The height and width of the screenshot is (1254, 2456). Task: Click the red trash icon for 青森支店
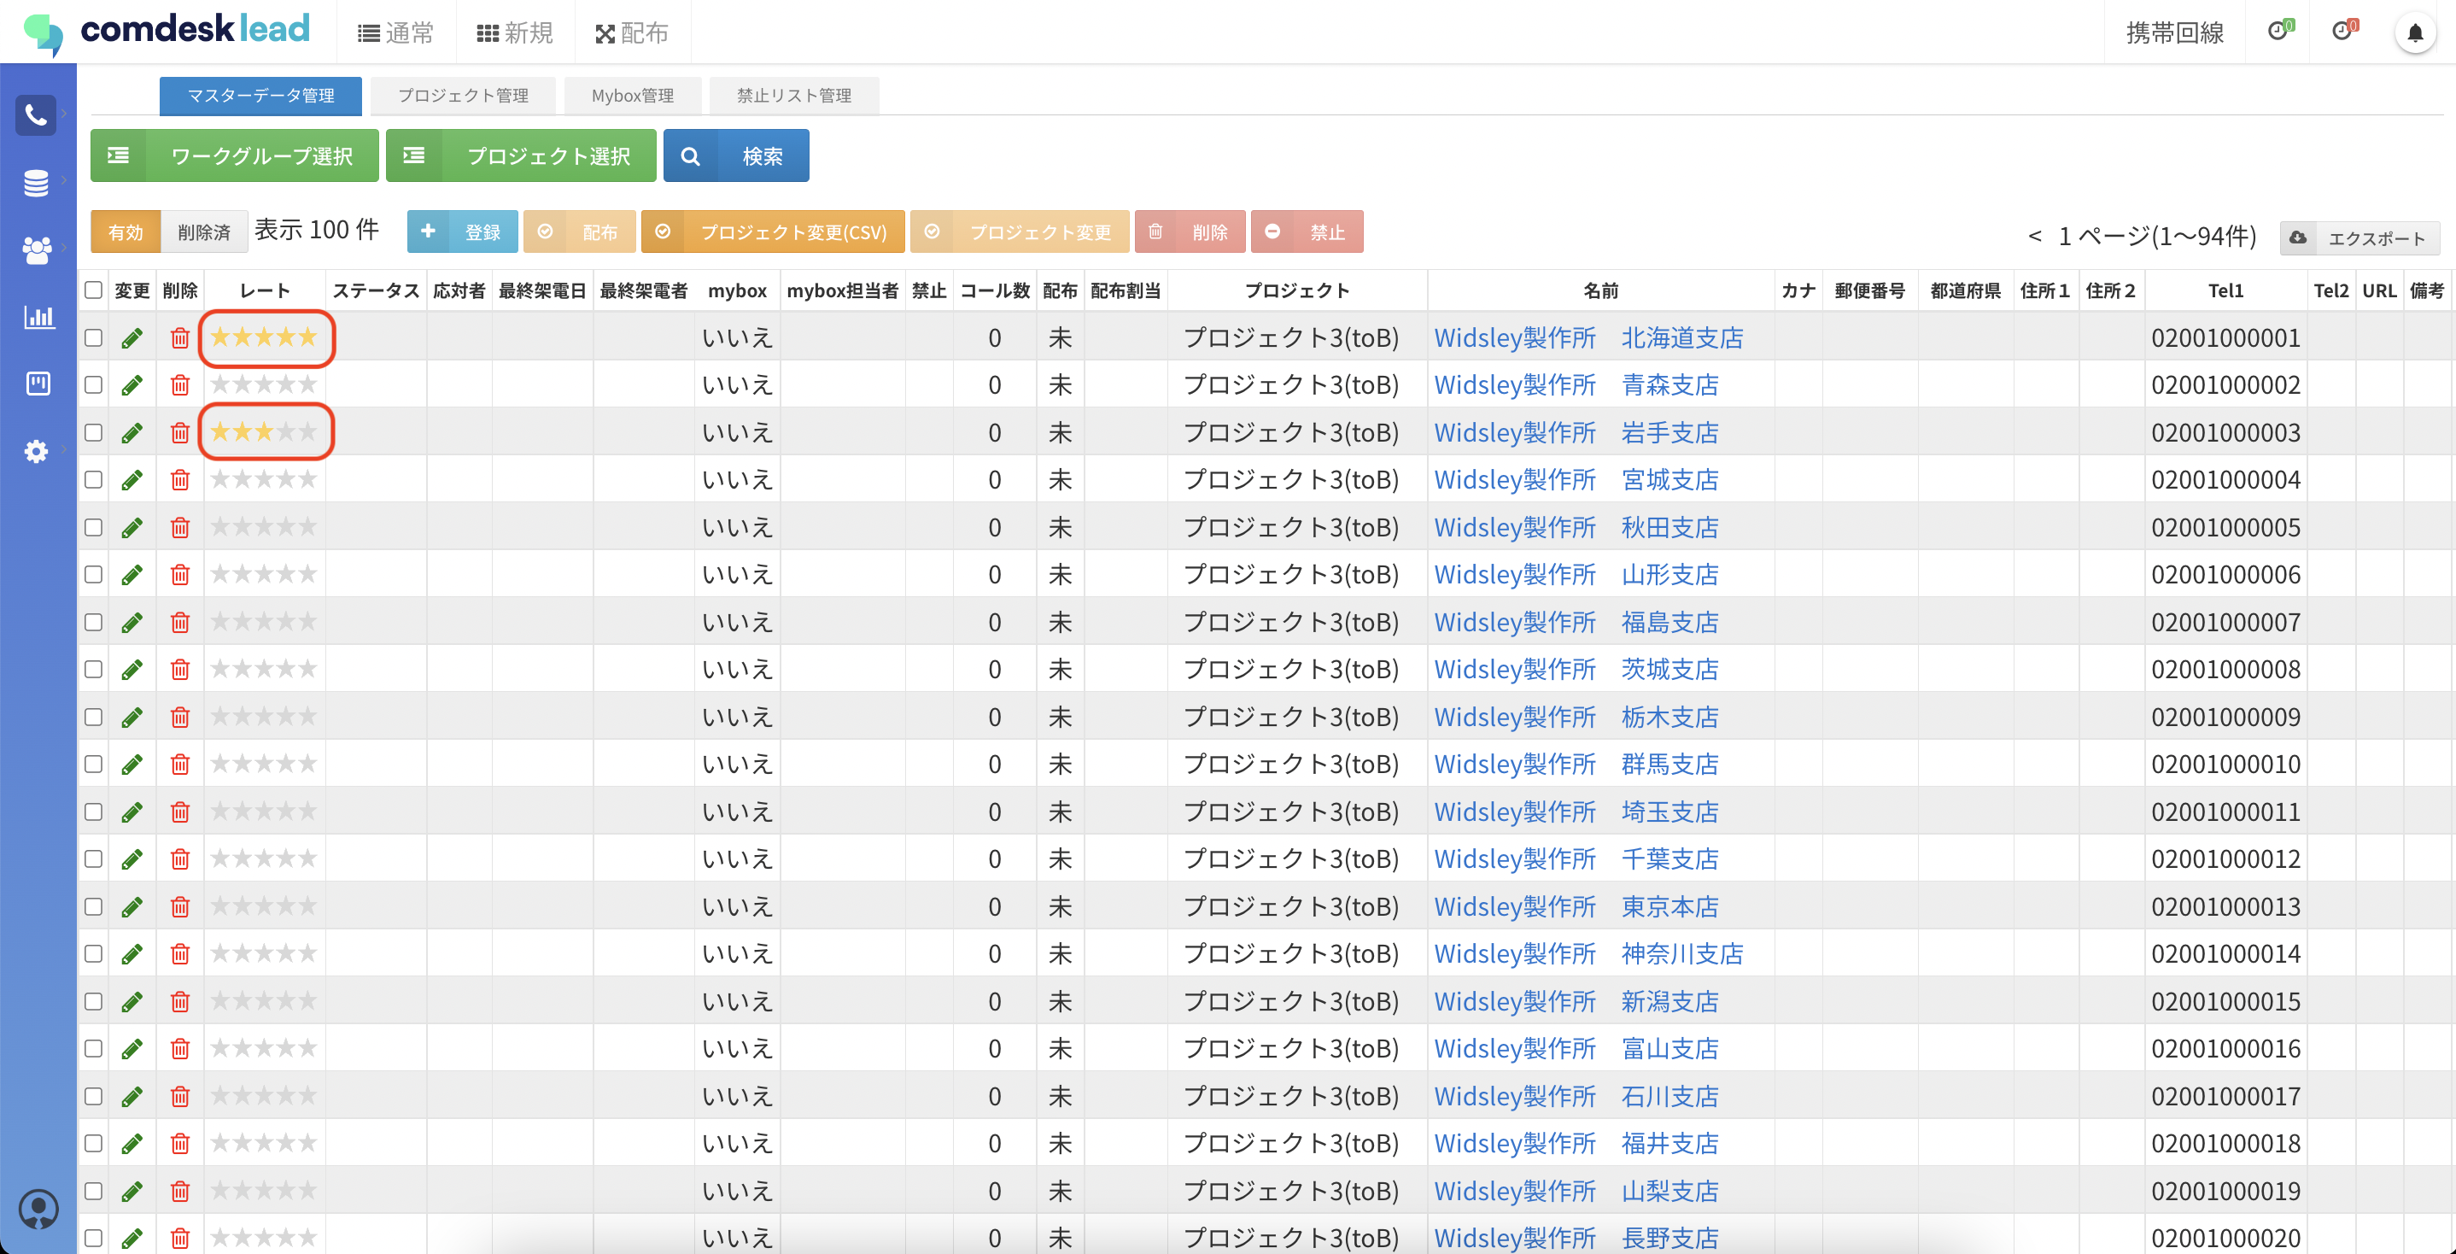[179, 385]
